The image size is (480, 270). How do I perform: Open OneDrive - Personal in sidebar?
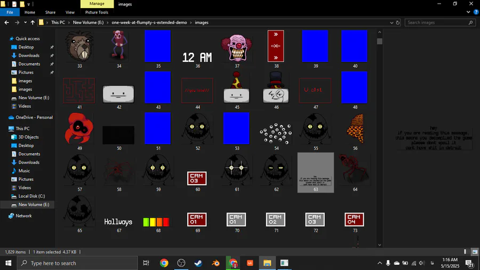click(34, 117)
